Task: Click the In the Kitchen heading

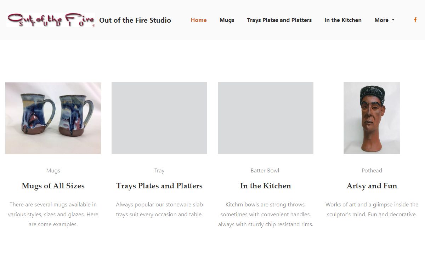Action: (x=266, y=186)
